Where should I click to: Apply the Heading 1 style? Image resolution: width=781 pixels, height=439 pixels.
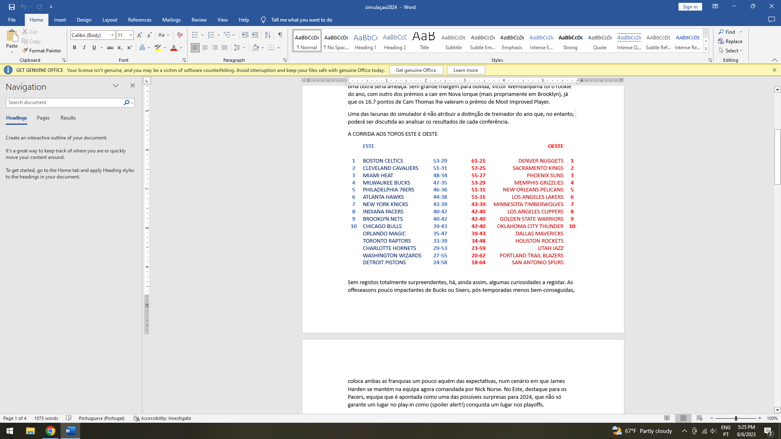pos(366,41)
